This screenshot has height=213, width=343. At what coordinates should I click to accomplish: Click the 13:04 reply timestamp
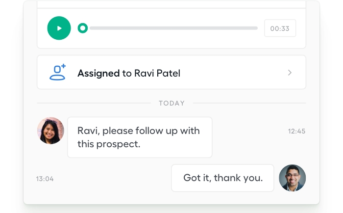point(45,179)
